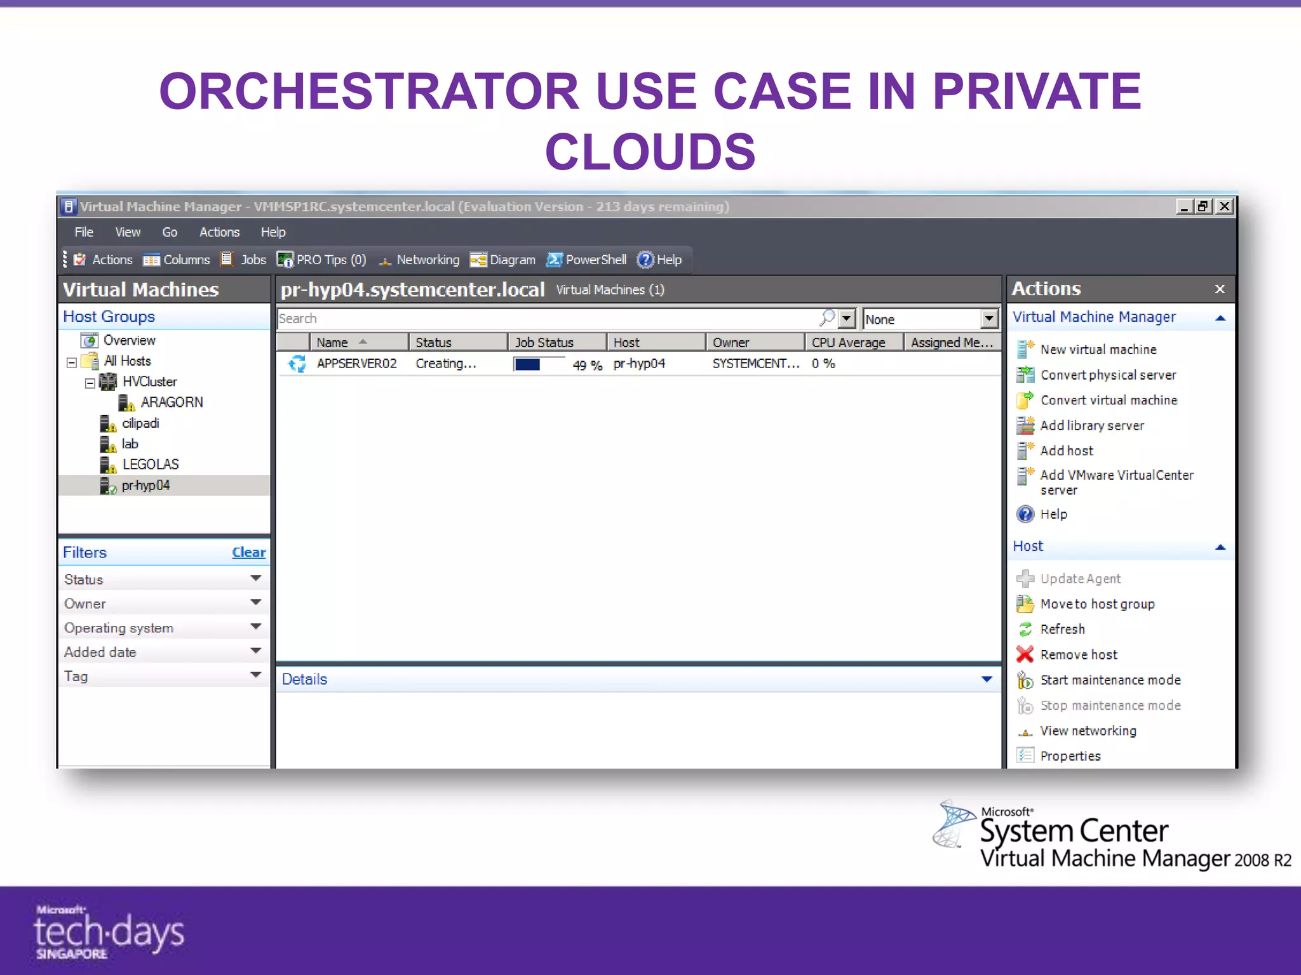The image size is (1301, 975).
Task: Click the Convert physical server icon
Action: 1025,375
